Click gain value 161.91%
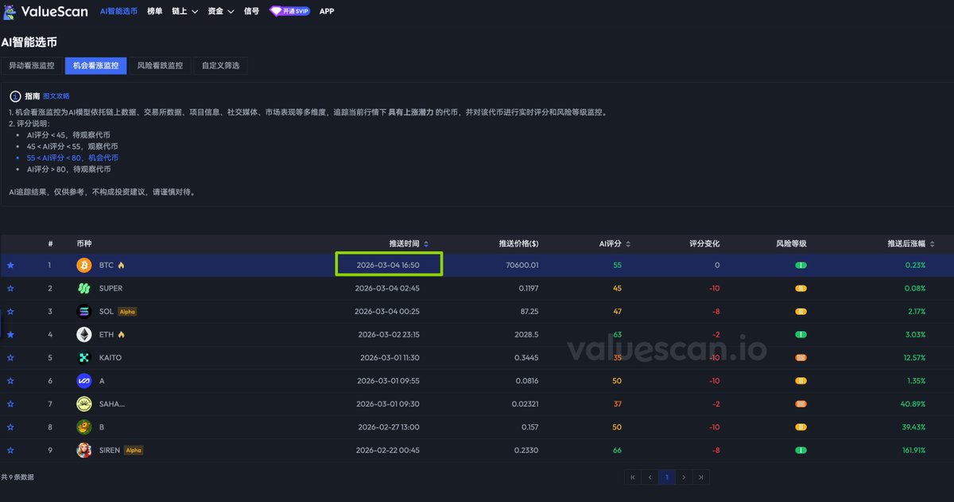Viewport: 954px width, 502px height. pyautogui.click(x=912, y=450)
